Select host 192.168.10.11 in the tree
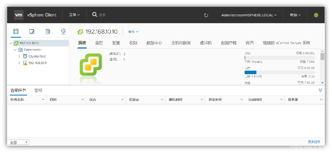332x153 pixels. [38, 63]
